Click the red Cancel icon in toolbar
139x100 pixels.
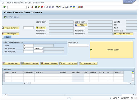(x=42, y=7)
